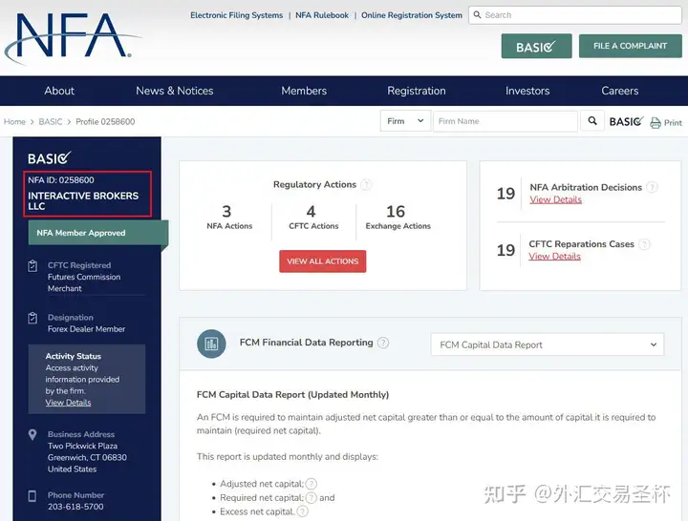Click the Designation clipboard icon

point(32,318)
